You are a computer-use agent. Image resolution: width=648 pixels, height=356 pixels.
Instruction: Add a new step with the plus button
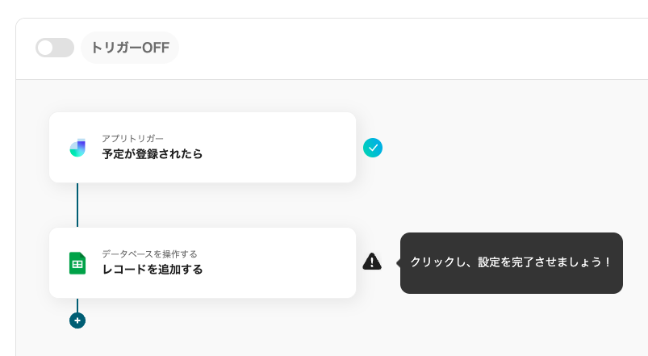pyautogui.click(x=77, y=320)
